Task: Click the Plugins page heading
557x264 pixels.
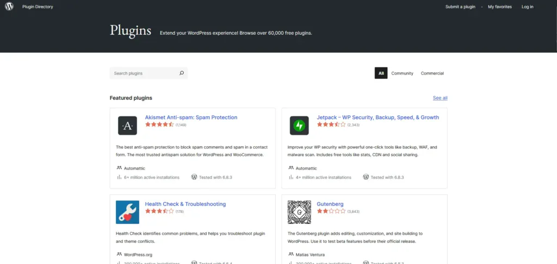Action: pyautogui.click(x=131, y=30)
